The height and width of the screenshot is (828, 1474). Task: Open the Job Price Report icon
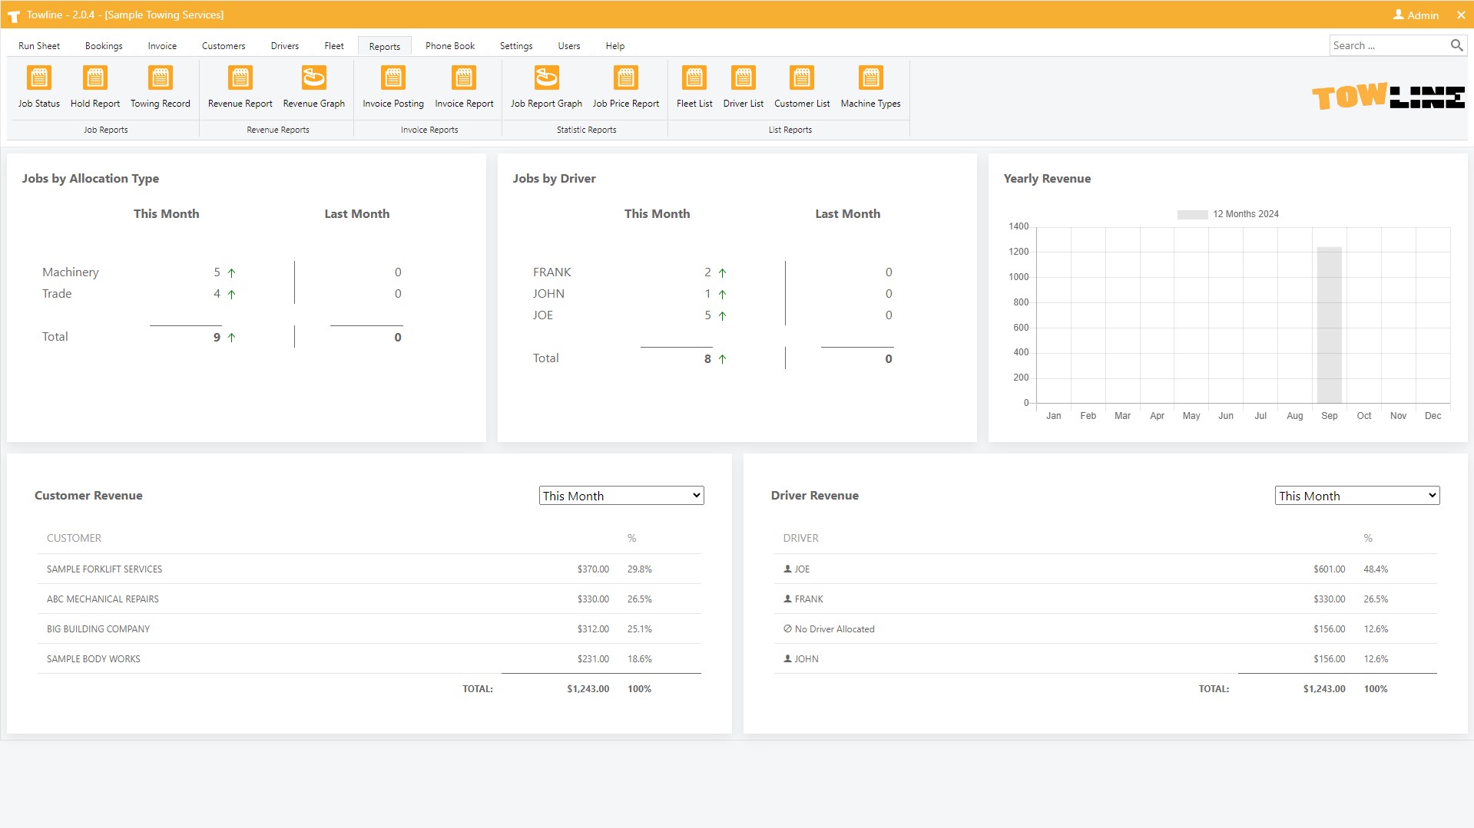click(x=625, y=78)
